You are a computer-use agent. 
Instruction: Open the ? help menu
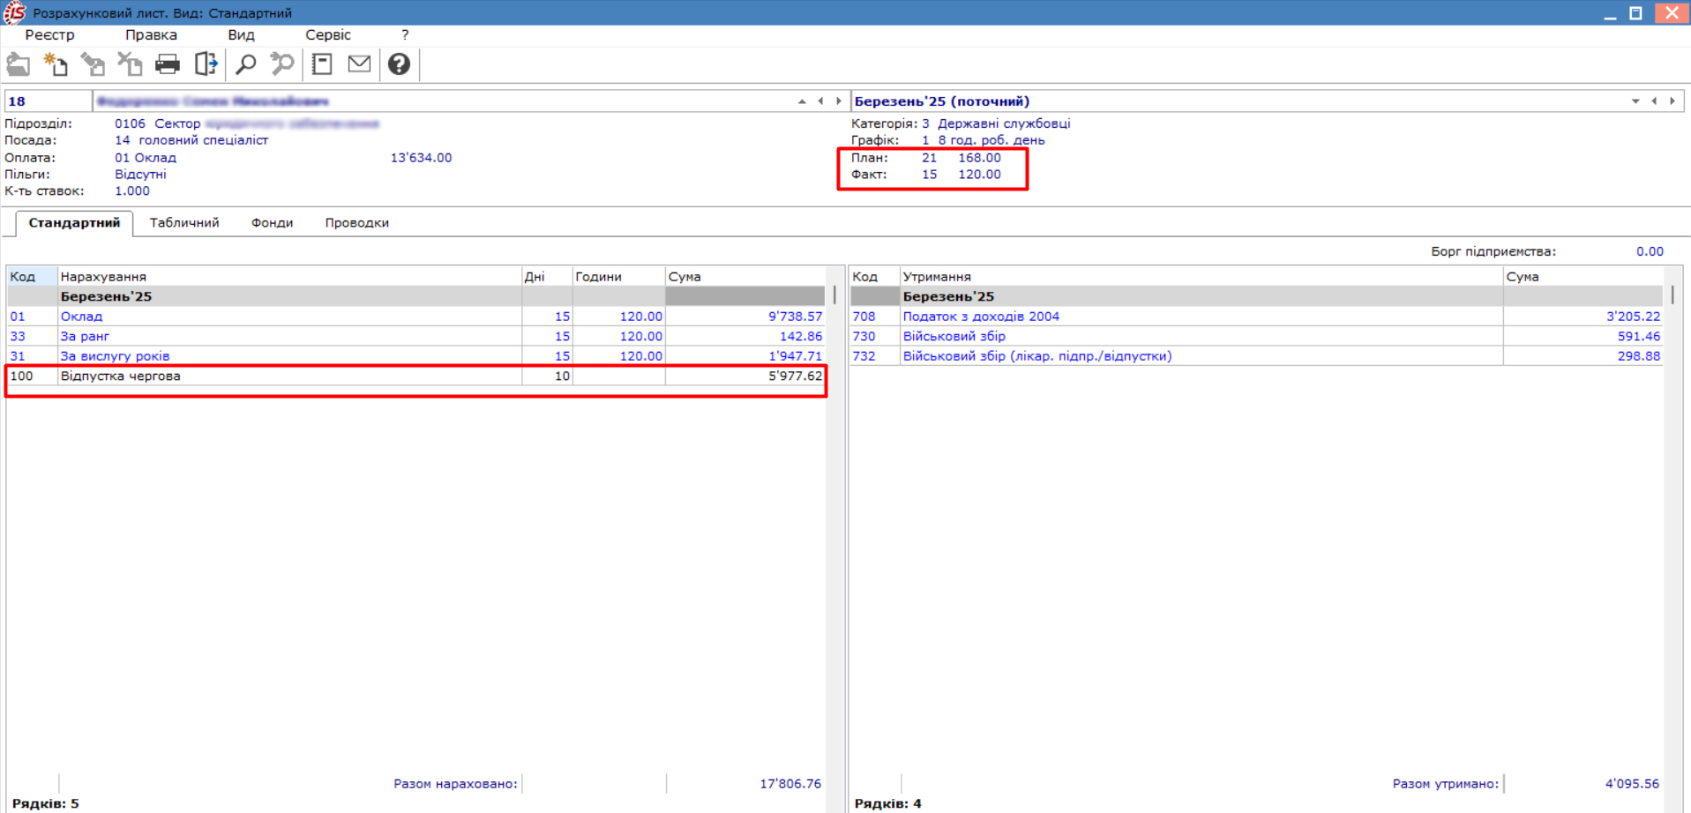pyautogui.click(x=405, y=34)
